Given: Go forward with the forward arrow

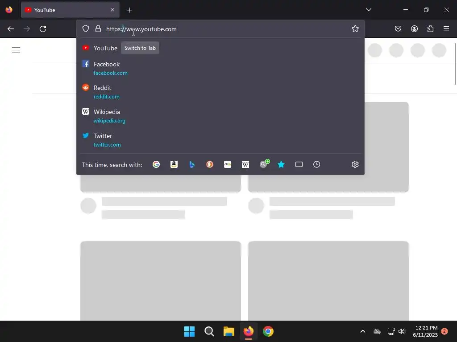Looking at the screenshot, I should coord(27,29).
